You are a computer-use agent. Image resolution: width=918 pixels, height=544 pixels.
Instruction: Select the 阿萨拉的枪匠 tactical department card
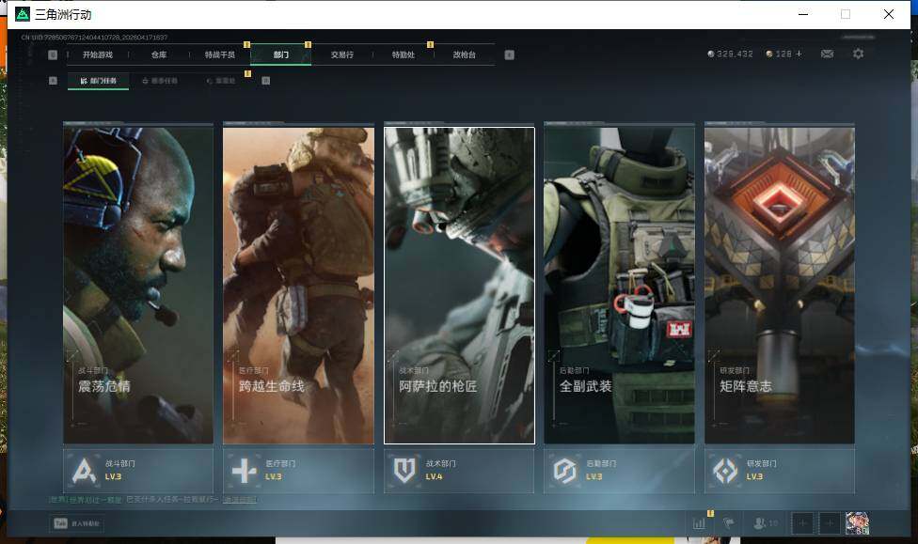(x=459, y=285)
